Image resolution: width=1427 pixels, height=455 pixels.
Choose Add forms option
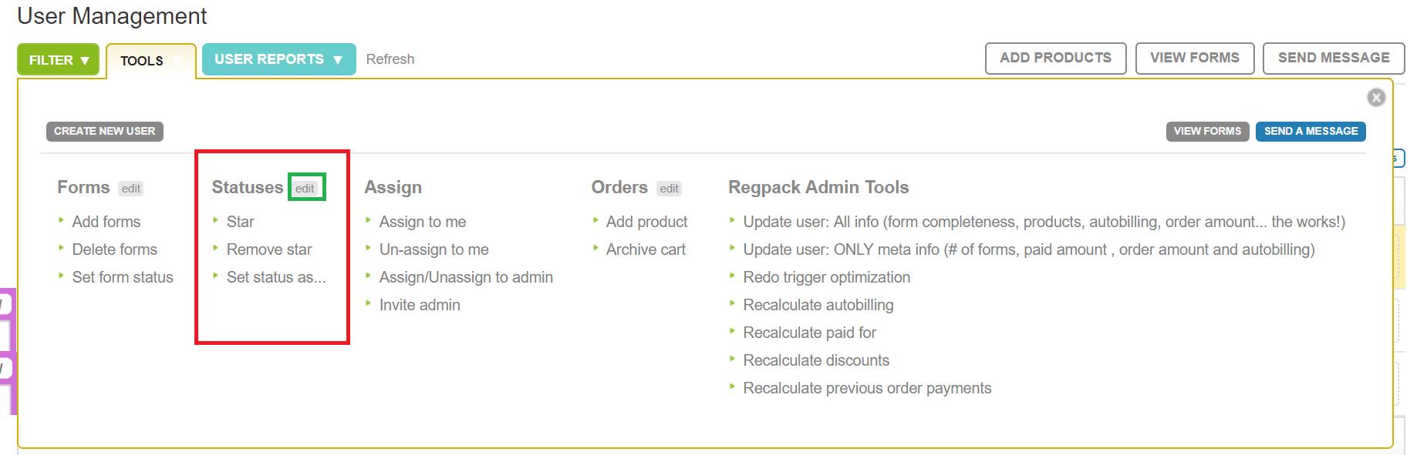[106, 222]
